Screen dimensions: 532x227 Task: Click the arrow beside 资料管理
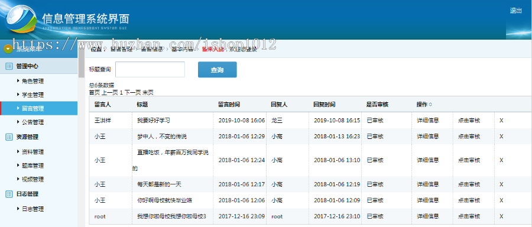click(18, 151)
